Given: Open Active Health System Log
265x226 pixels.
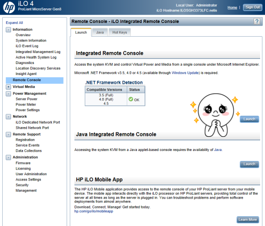Looking at the screenshot, I should pos(36,57).
